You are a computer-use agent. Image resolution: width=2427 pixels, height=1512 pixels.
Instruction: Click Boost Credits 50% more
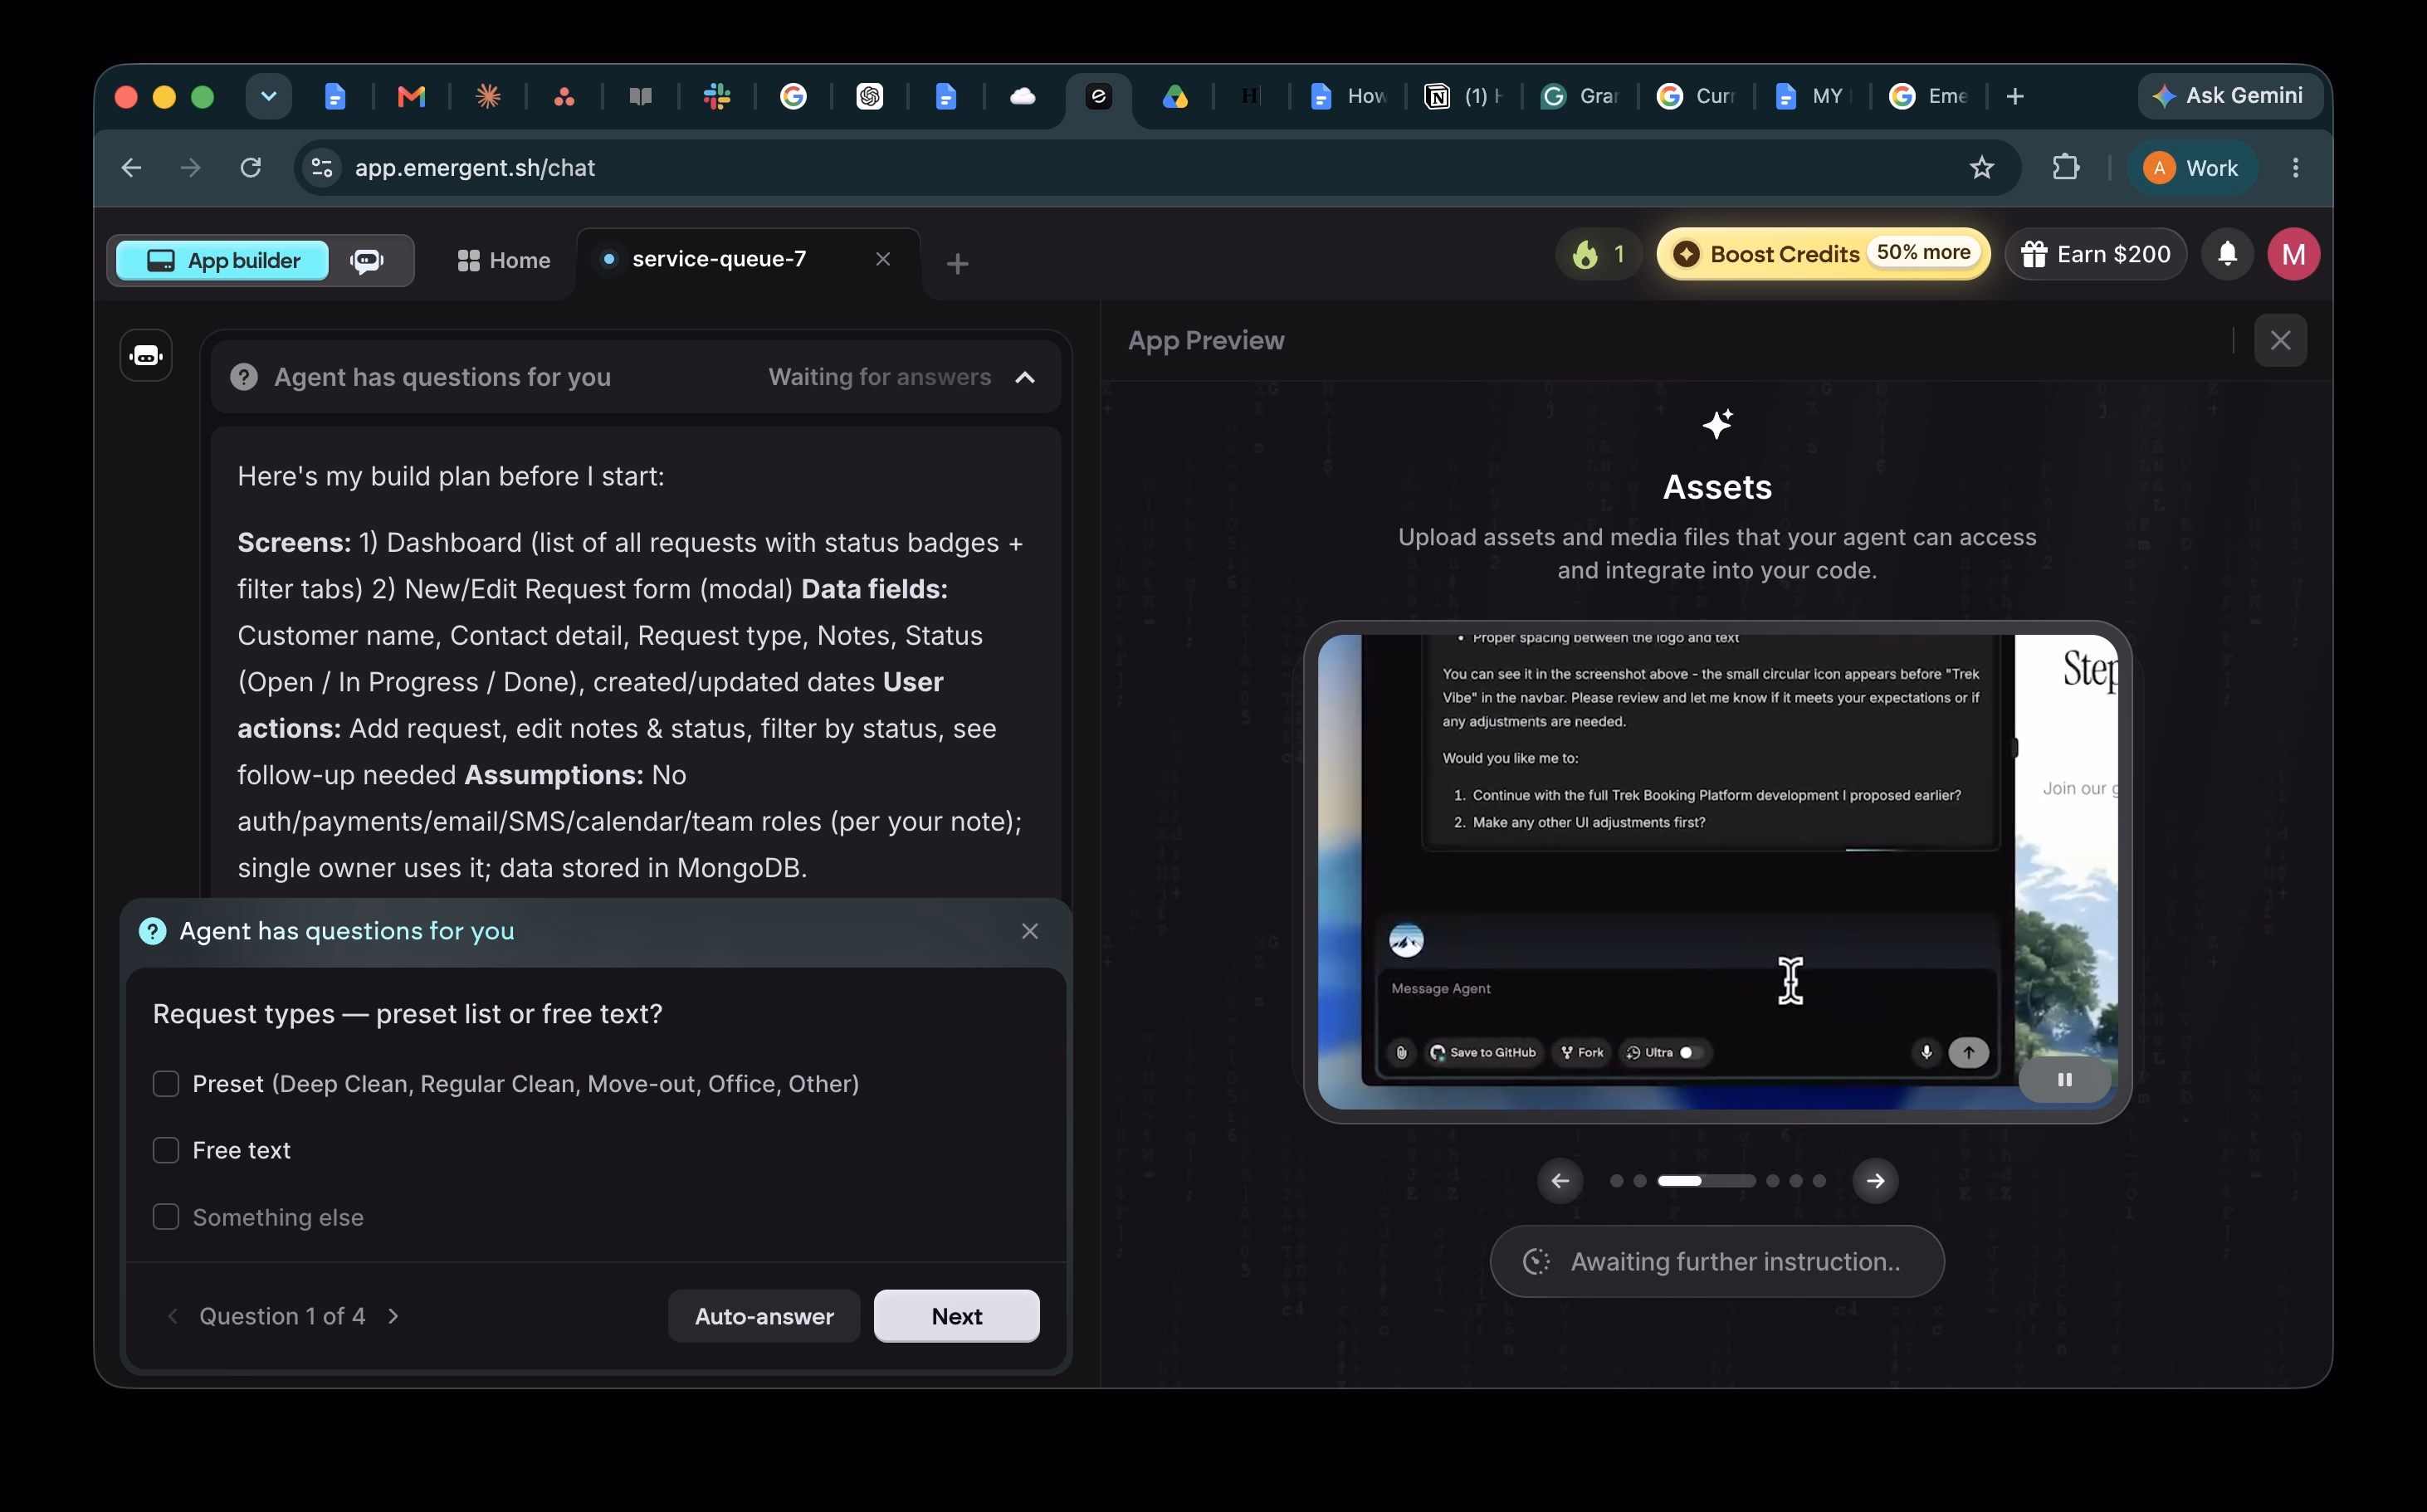[1823, 254]
